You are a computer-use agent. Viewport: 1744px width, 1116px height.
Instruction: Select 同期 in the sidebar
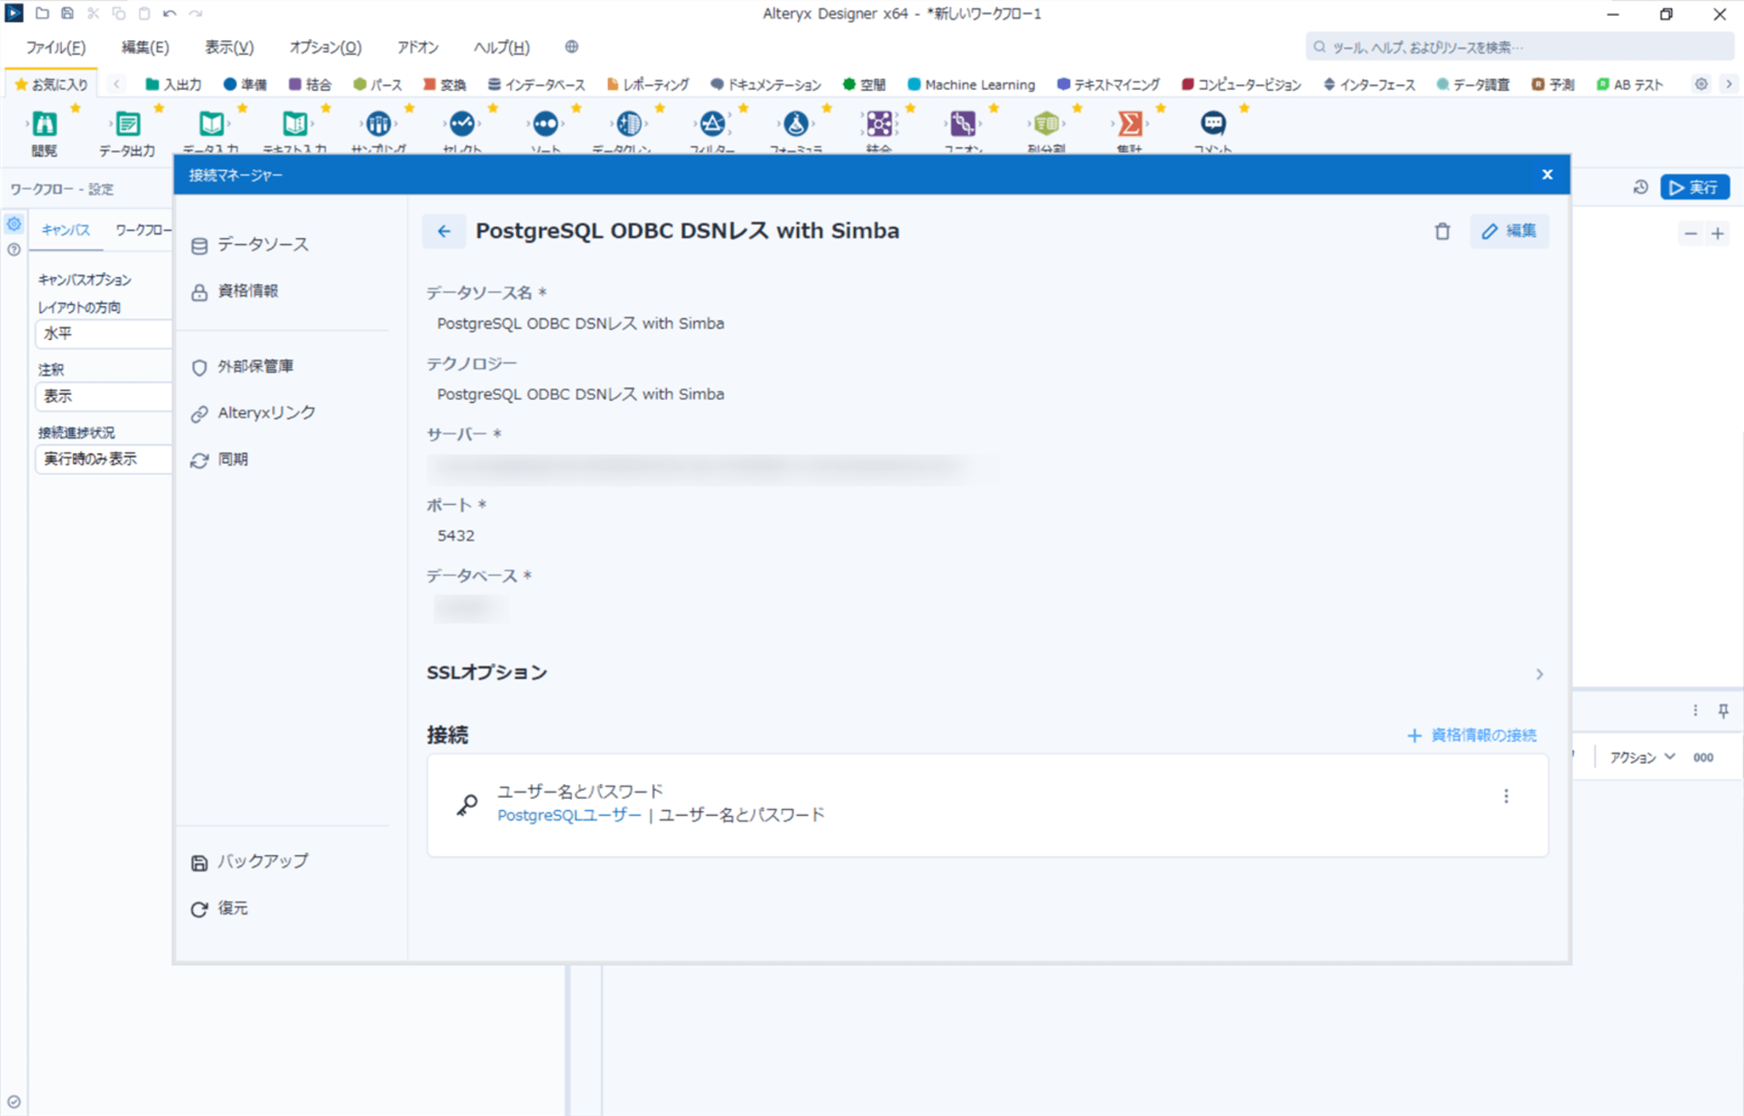point(220,459)
